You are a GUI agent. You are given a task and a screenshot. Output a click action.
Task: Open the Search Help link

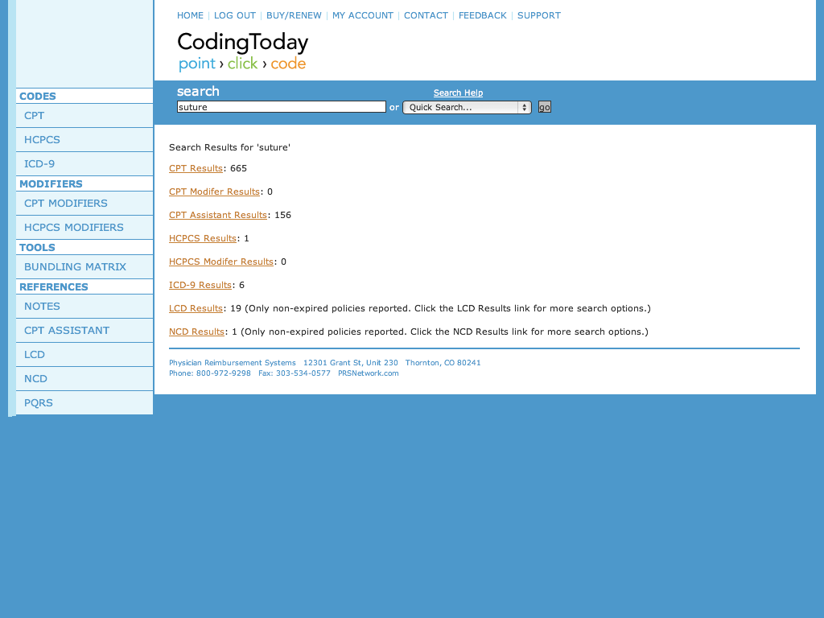(458, 93)
